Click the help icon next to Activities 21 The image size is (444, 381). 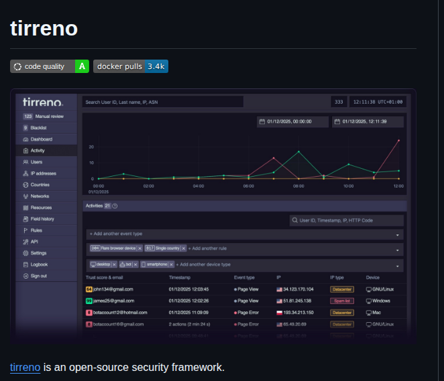pyautogui.click(x=115, y=206)
